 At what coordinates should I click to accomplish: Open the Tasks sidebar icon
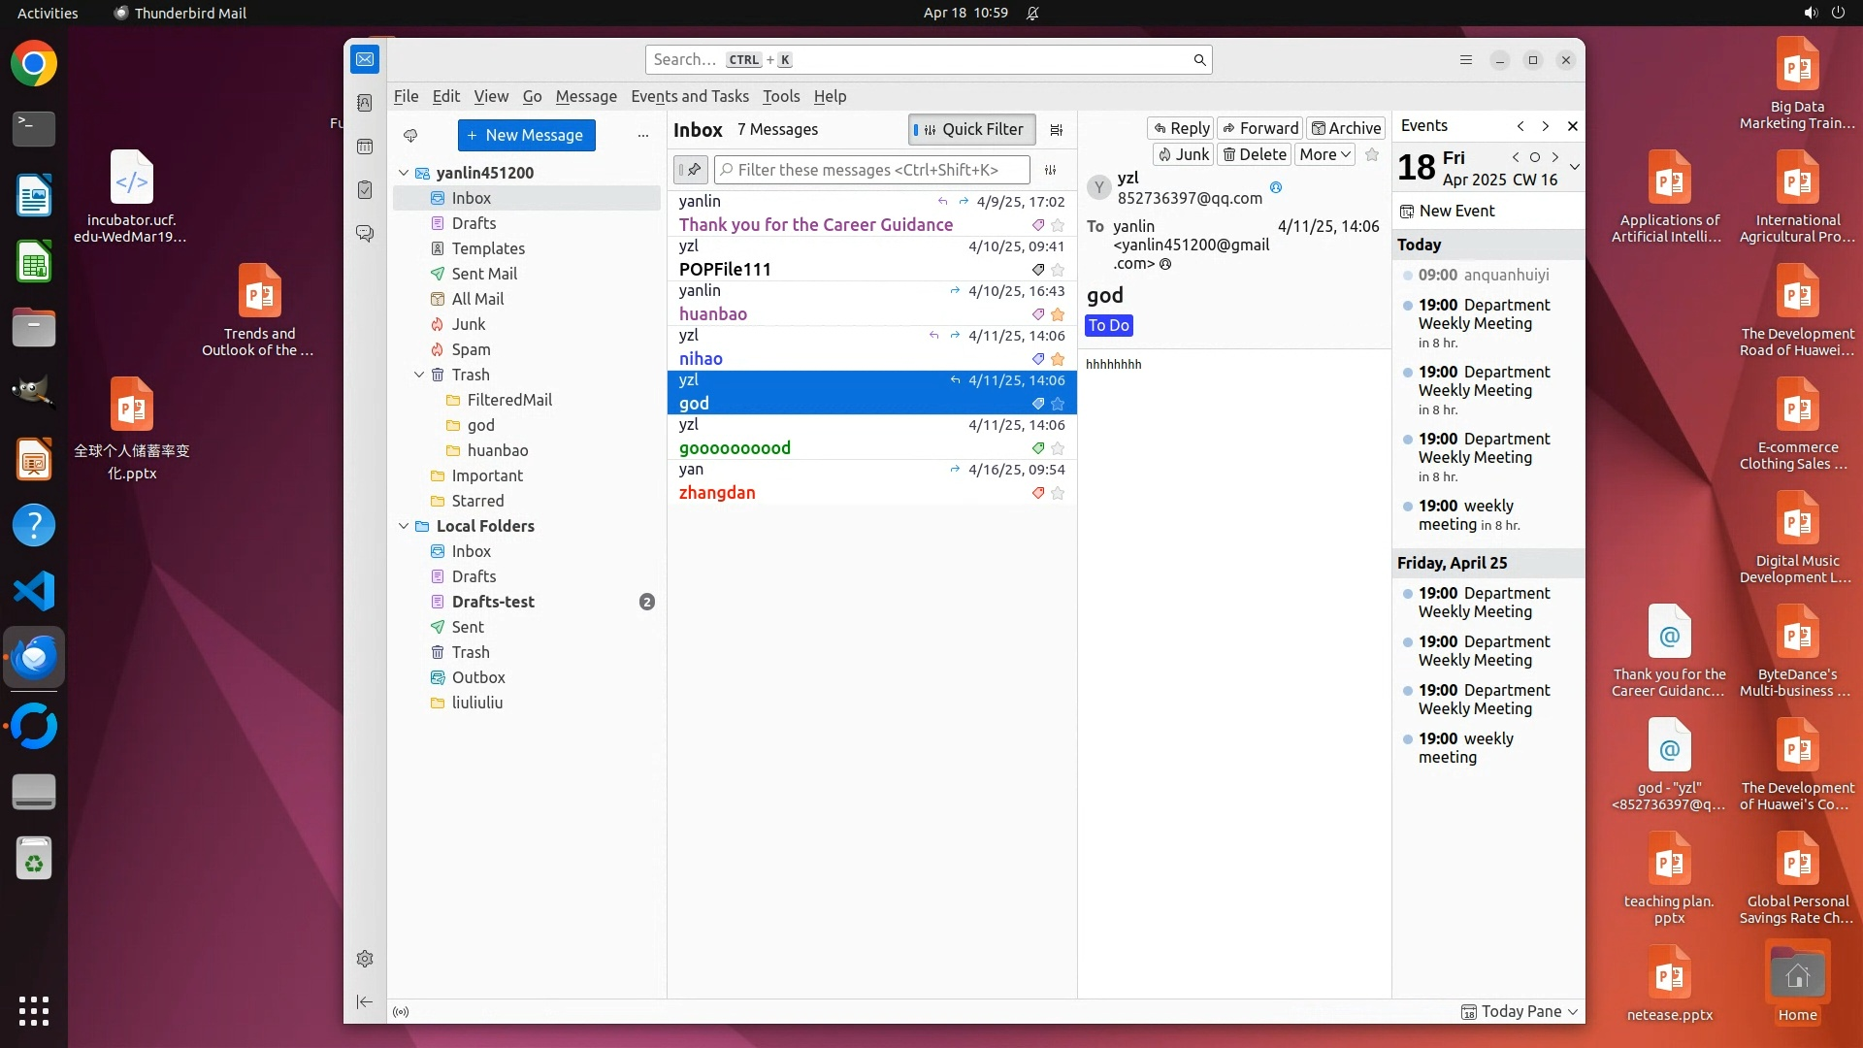point(365,190)
